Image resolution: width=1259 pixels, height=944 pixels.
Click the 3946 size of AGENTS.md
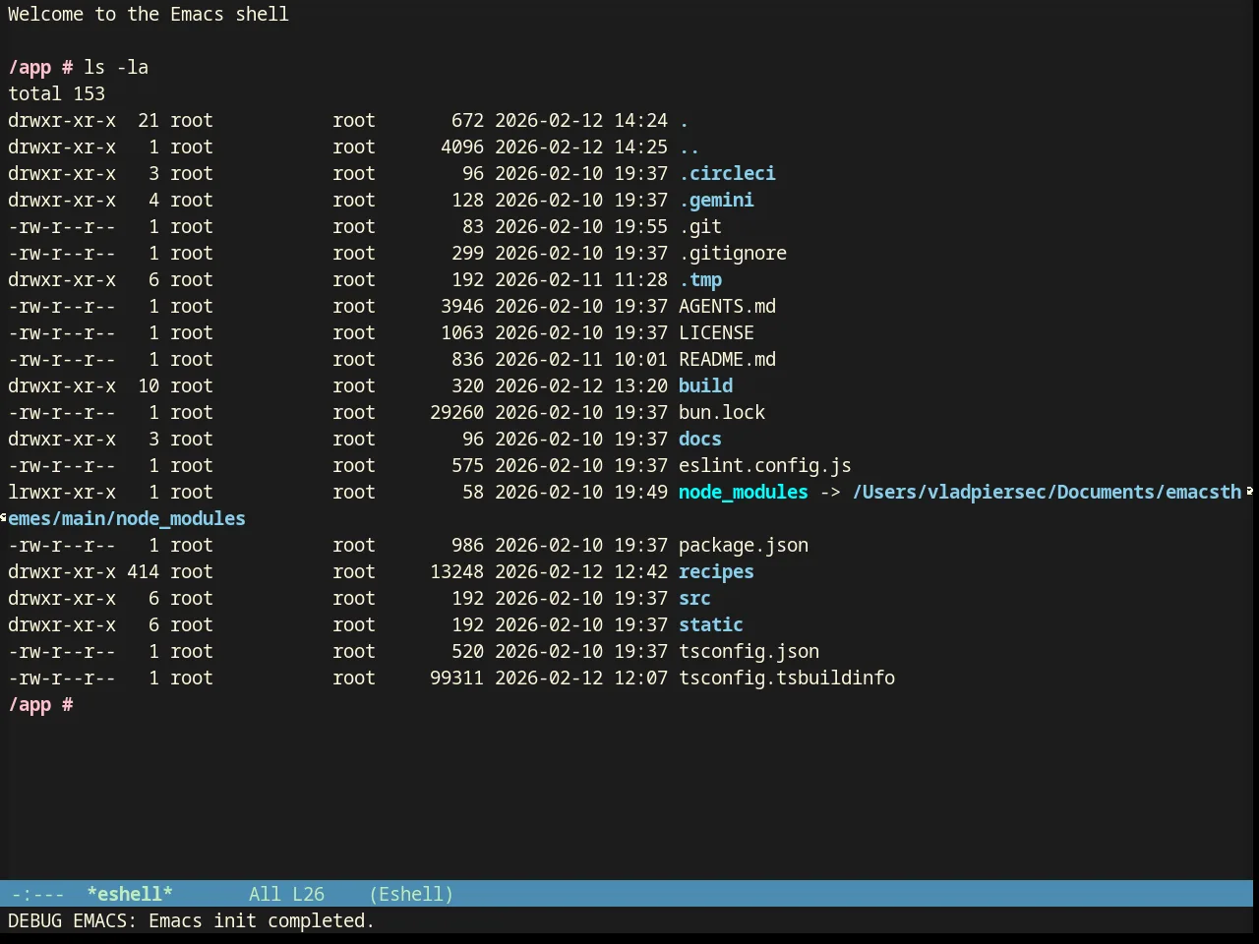point(462,306)
